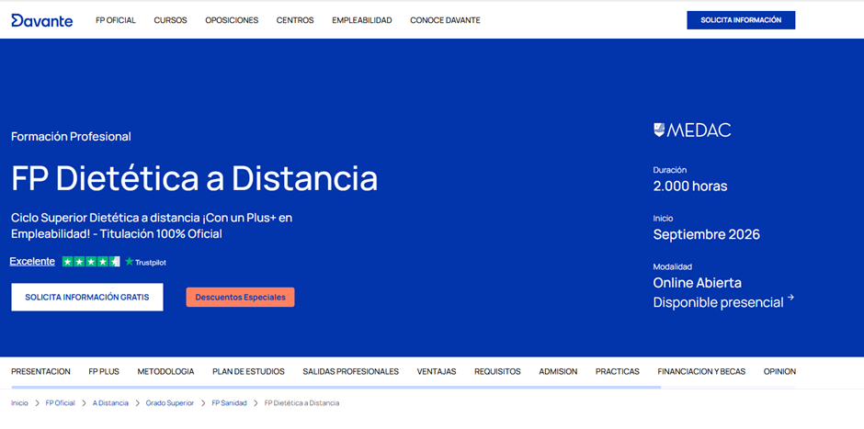The image size is (864, 429).
Task: Click the arrow beside Disponible presencial
Action: [x=790, y=298]
